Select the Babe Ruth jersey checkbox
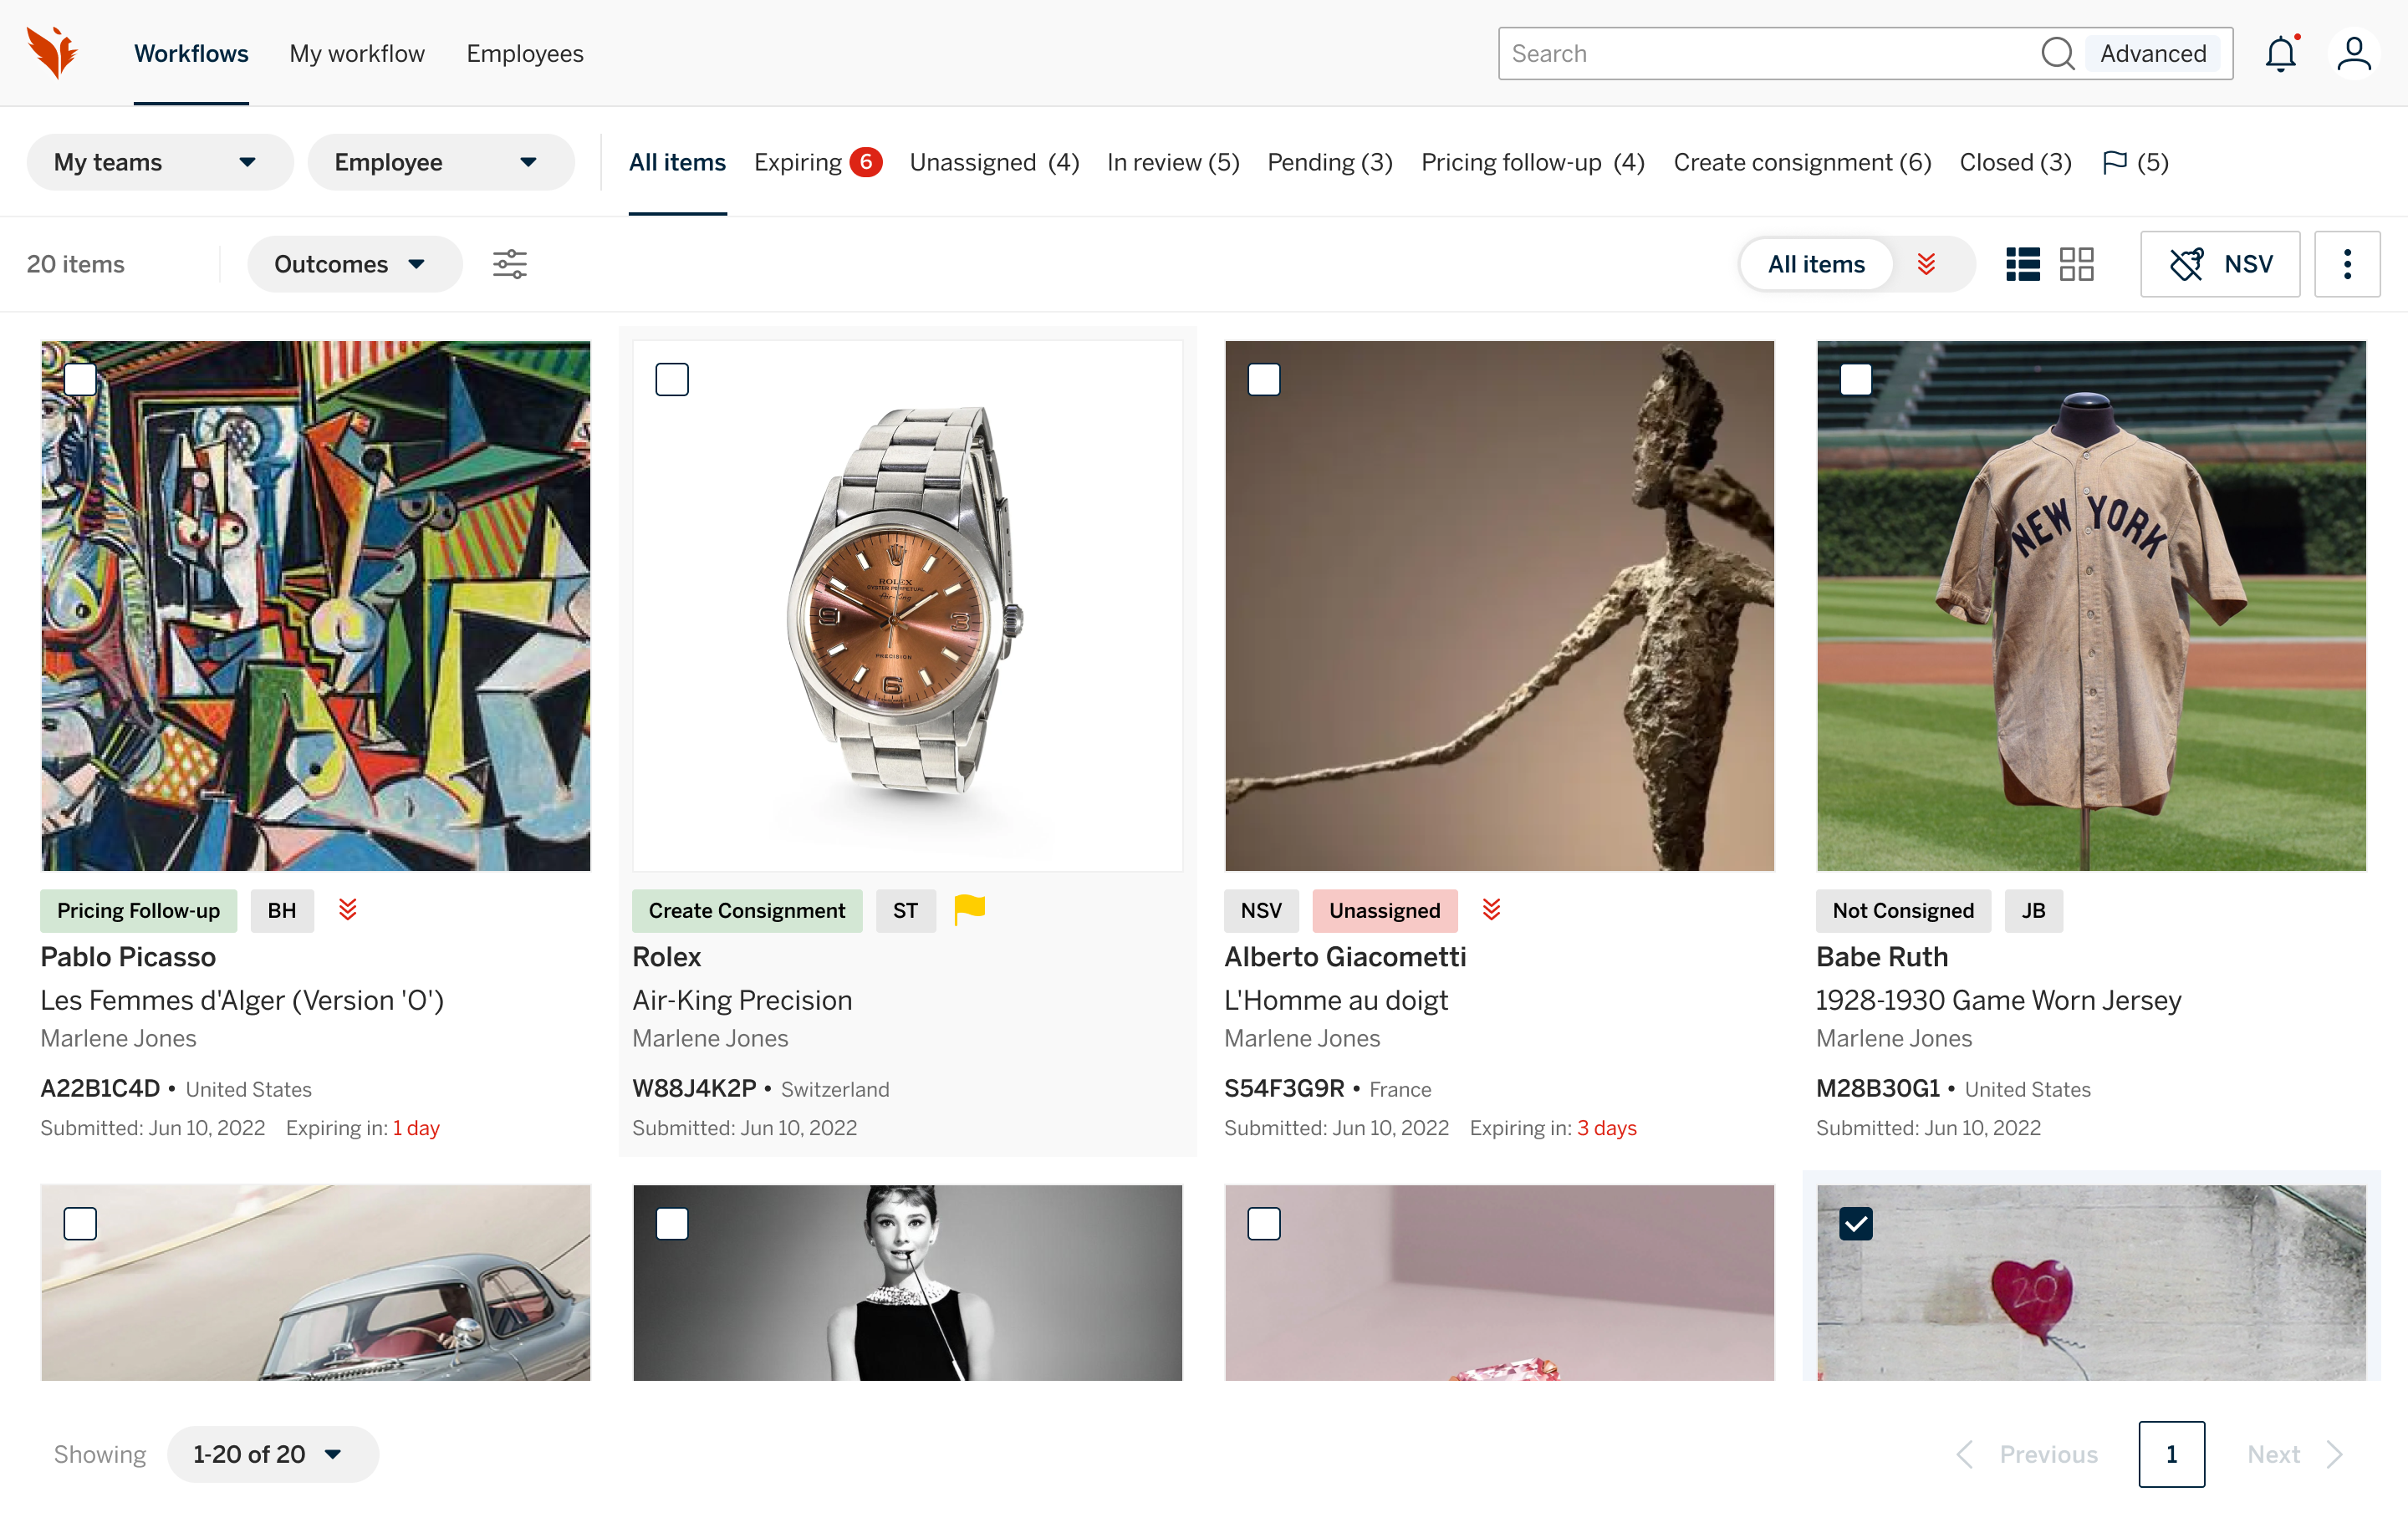Image resolution: width=2408 pixels, height=1528 pixels. click(1856, 379)
